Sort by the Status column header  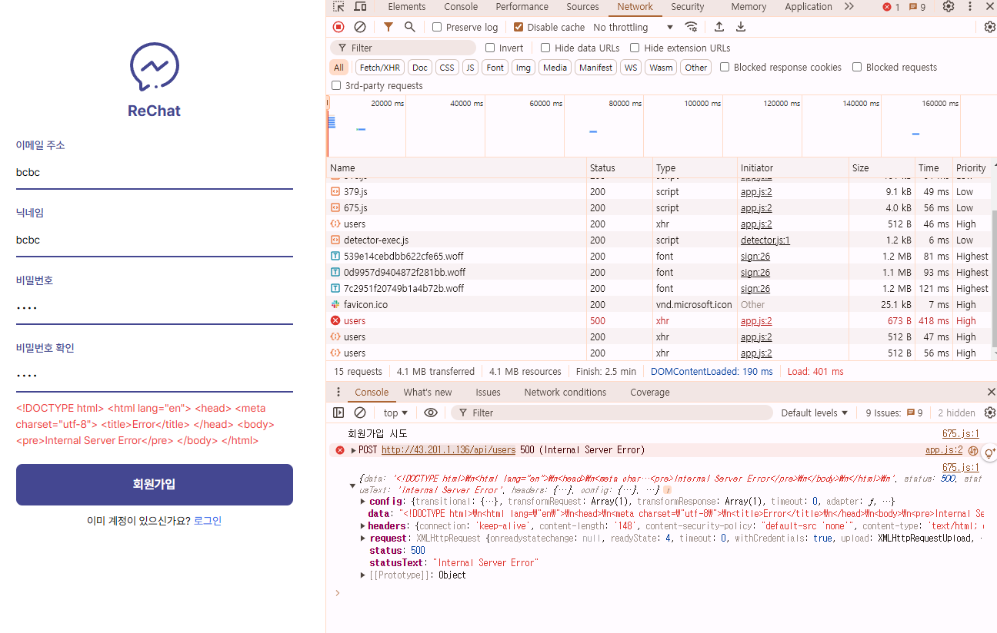pyautogui.click(x=619, y=168)
